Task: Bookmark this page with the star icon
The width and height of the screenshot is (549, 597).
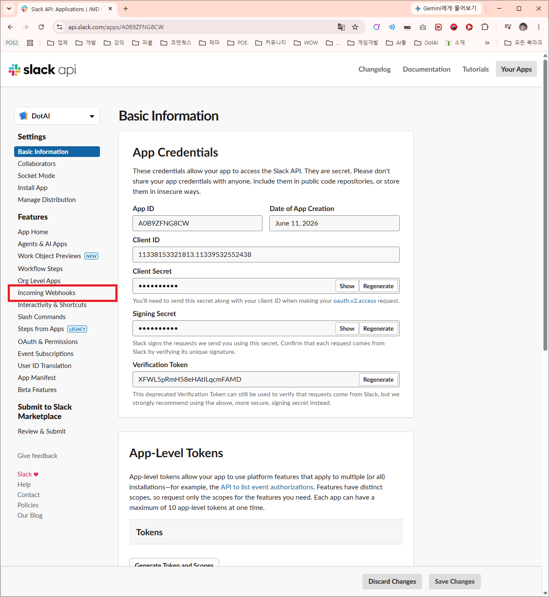Action: click(355, 27)
